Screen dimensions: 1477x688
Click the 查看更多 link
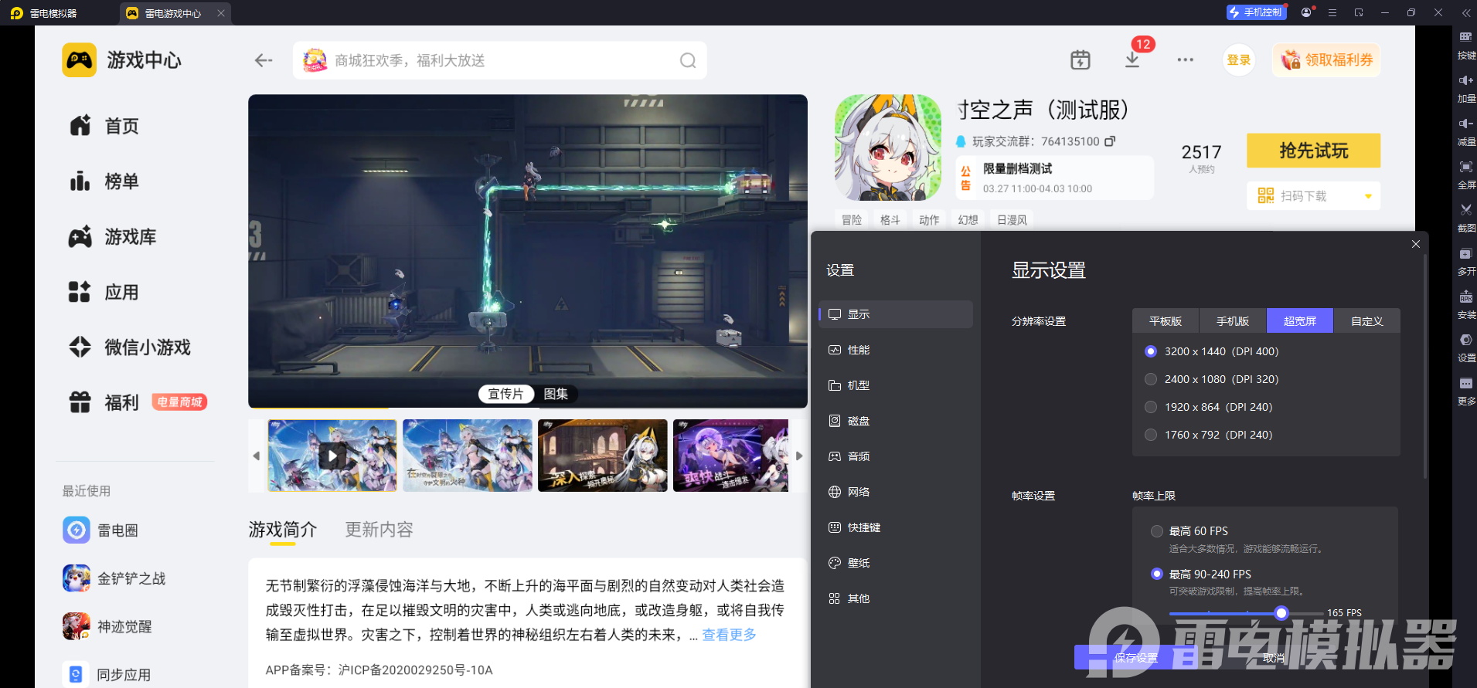click(729, 635)
